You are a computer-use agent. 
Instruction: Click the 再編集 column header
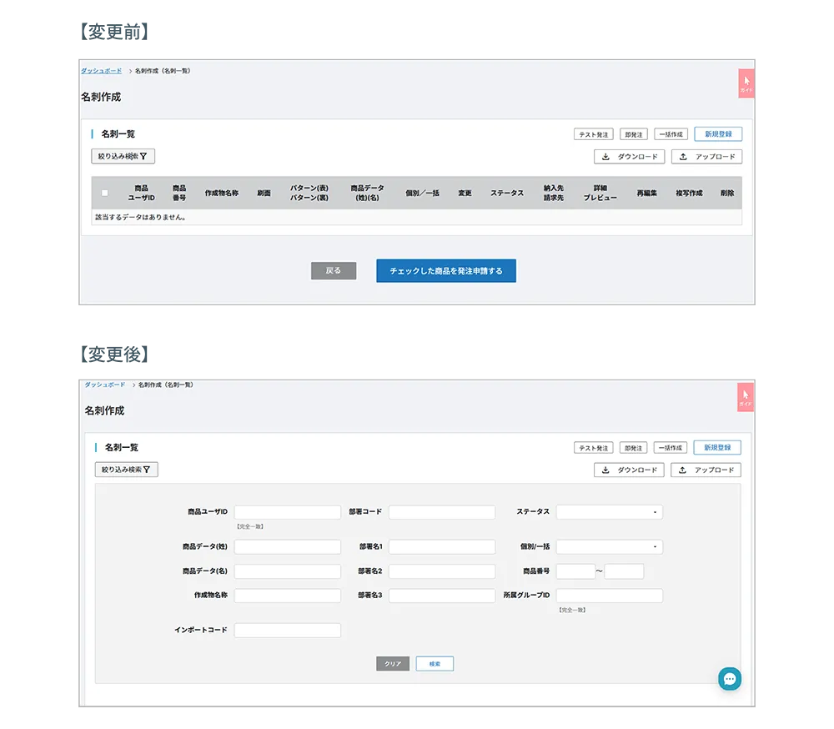[x=647, y=194]
